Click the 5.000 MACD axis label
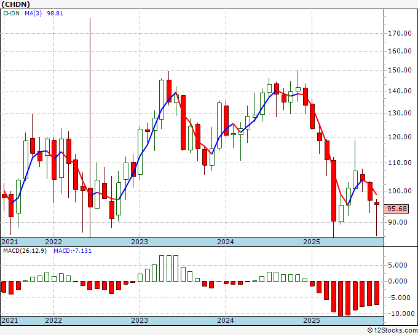418x335 pixels. coord(398,265)
